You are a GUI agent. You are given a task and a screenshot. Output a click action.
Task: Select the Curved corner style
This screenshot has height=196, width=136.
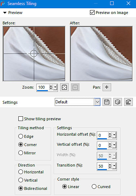click(x=94, y=187)
